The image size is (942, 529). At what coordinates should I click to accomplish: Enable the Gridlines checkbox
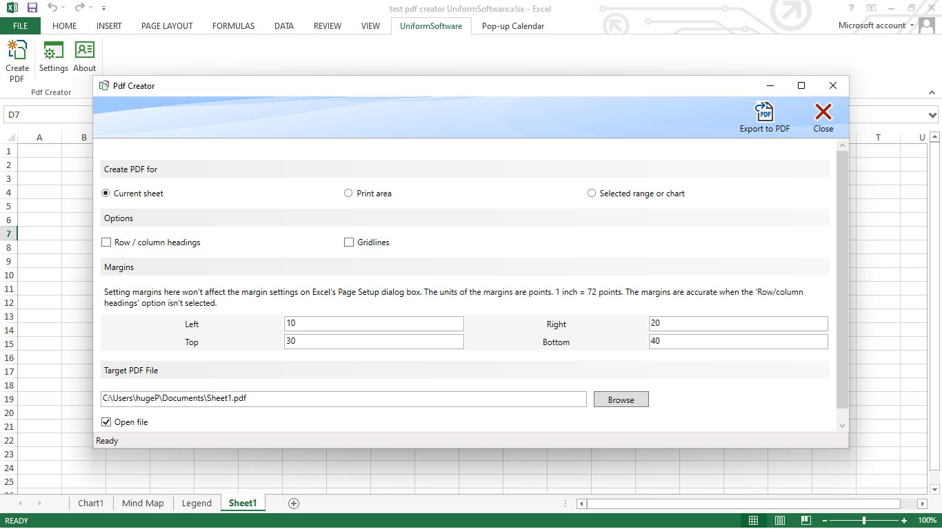tap(349, 242)
